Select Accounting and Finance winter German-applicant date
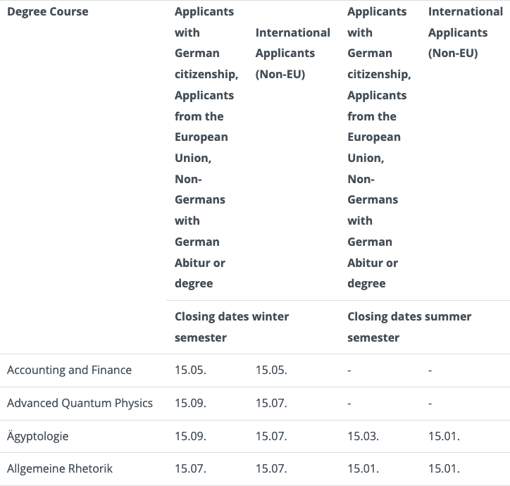The height and width of the screenshot is (486, 510). click(x=190, y=370)
